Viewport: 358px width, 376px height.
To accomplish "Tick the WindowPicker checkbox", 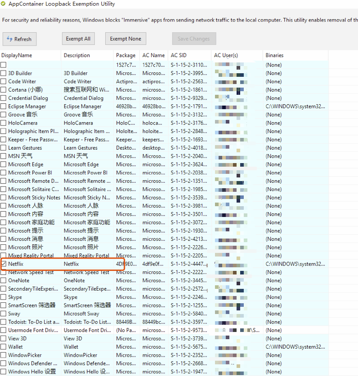I will point(3,355).
